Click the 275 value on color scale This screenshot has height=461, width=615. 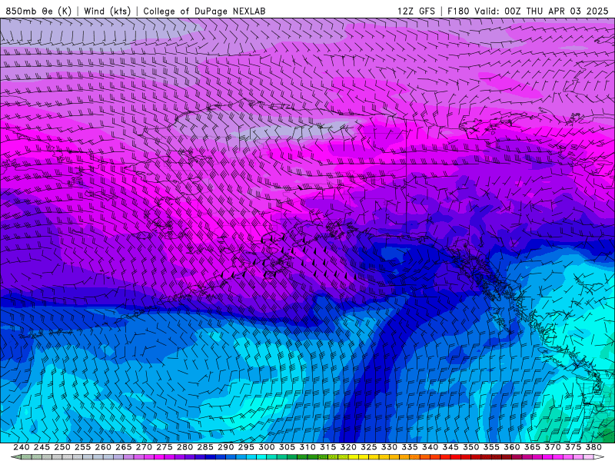[164, 447]
